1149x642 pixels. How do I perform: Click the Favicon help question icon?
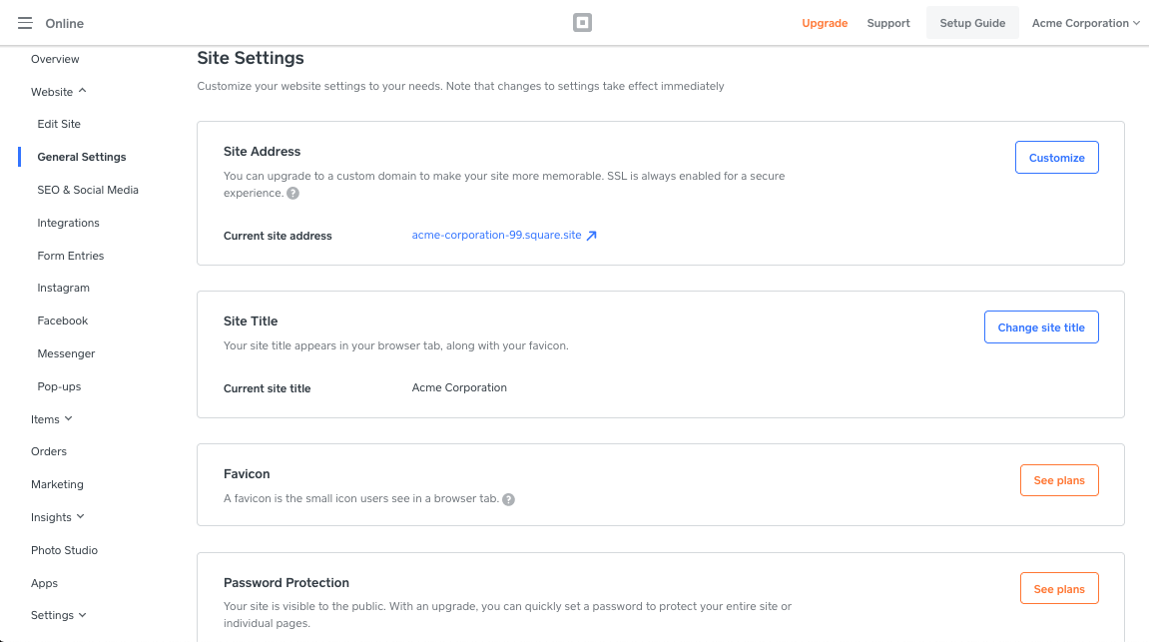click(x=508, y=499)
